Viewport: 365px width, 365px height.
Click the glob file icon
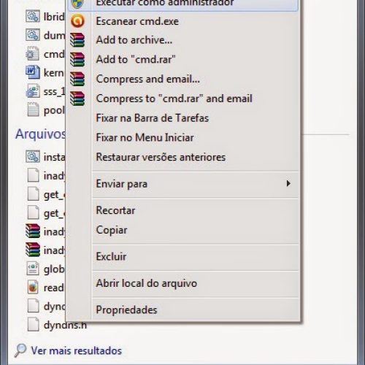coord(33,269)
